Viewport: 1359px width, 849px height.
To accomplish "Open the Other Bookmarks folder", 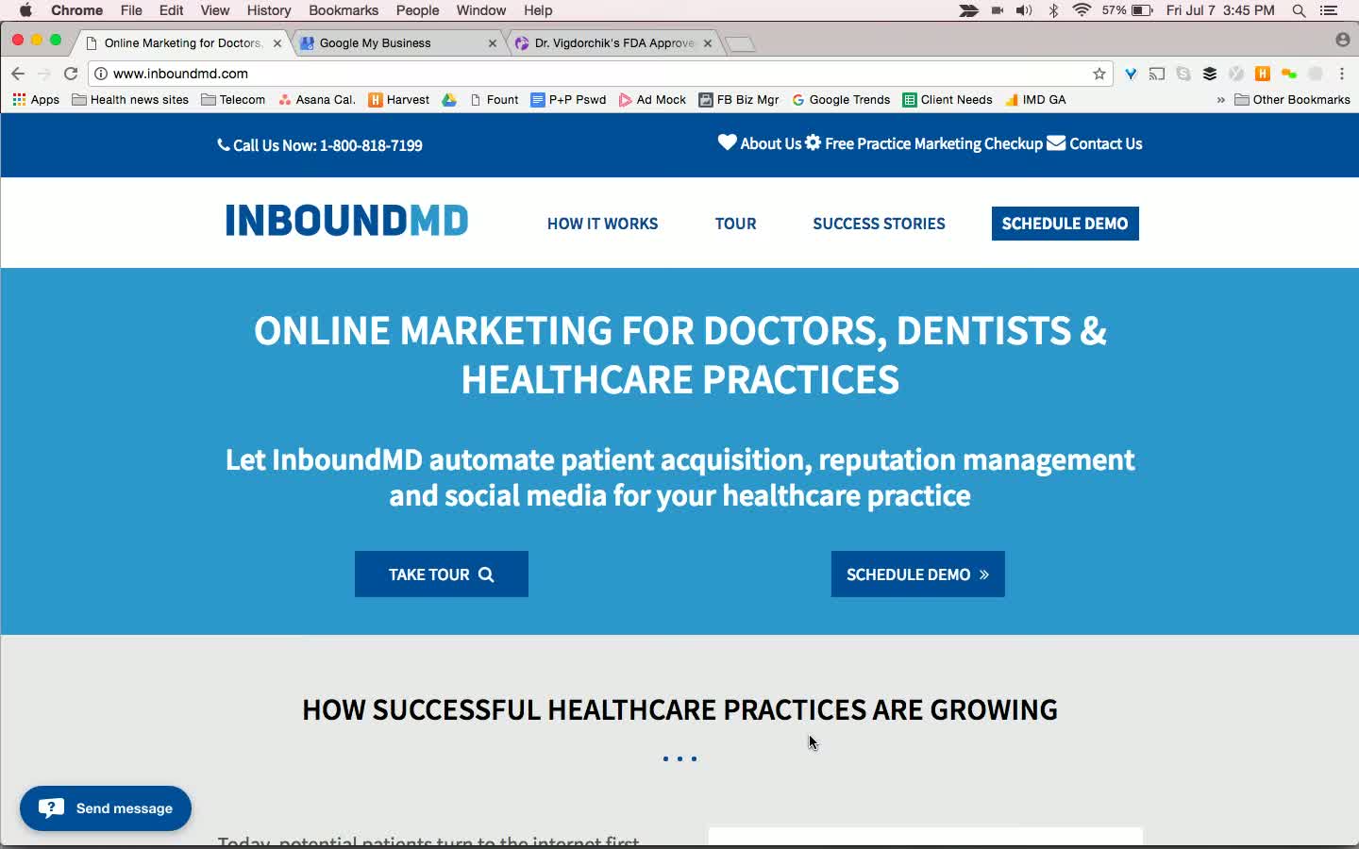I will pos(1292,100).
